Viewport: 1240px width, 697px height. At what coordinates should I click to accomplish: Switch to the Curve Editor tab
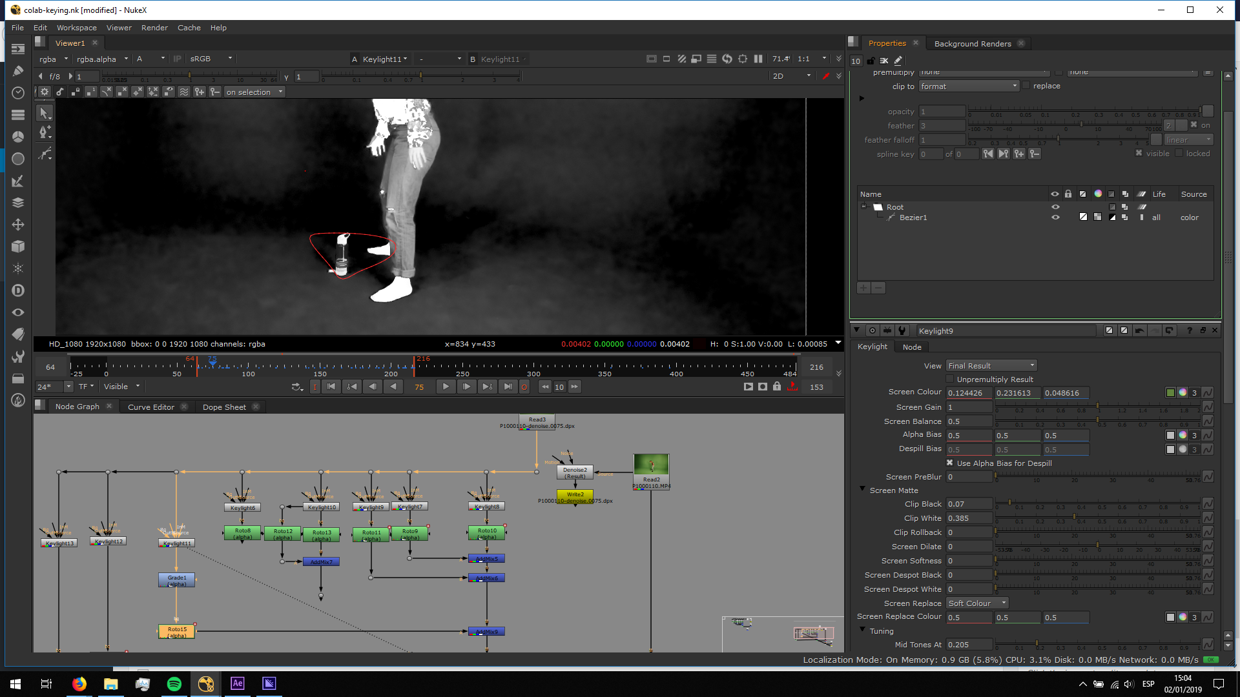tap(150, 407)
